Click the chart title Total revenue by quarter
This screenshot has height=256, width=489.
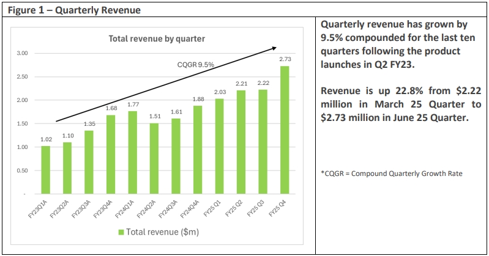157,38
